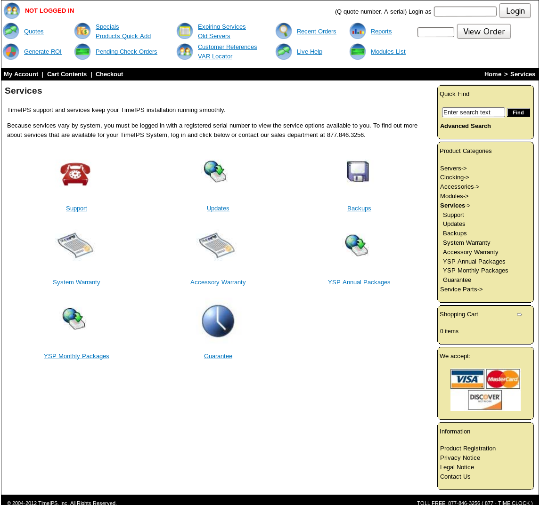Click Services in the breadcrumb
This screenshot has width=540, height=505.
523,74
